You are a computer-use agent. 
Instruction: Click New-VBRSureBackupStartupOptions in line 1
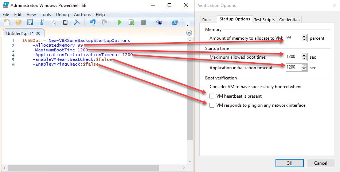[x=89, y=40]
